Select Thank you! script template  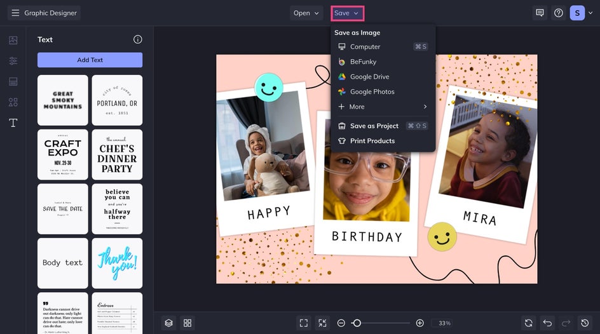pyautogui.click(x=117, y=263)
